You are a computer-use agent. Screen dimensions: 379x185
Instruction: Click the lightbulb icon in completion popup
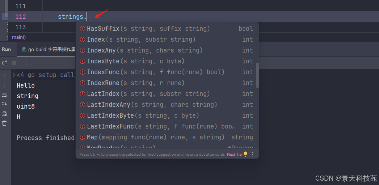(x=245, y=154)
